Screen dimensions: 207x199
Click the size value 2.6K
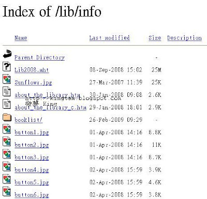[155, 95]
